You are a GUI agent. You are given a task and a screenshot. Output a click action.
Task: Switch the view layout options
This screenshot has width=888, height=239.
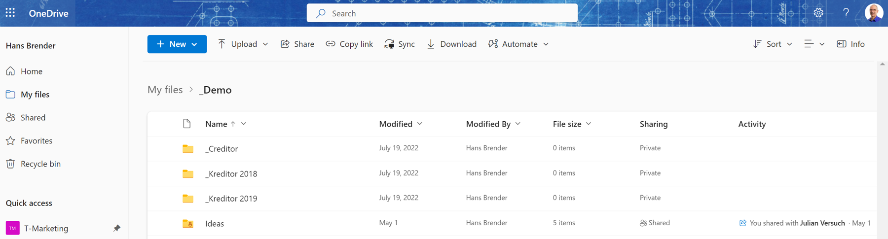814,44
